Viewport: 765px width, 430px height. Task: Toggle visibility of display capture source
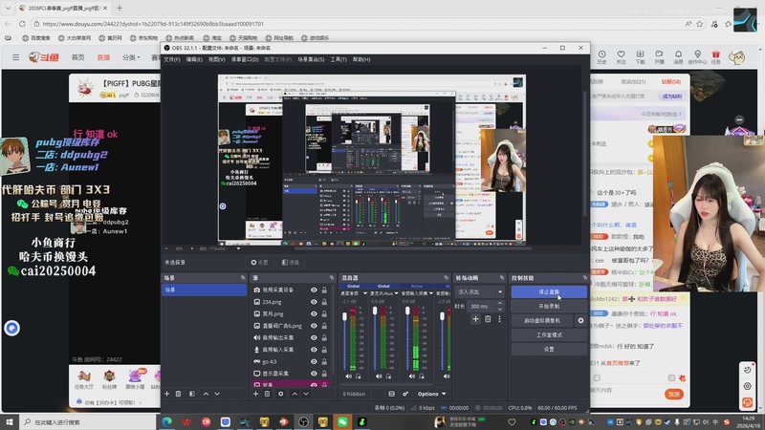(314, 374)
